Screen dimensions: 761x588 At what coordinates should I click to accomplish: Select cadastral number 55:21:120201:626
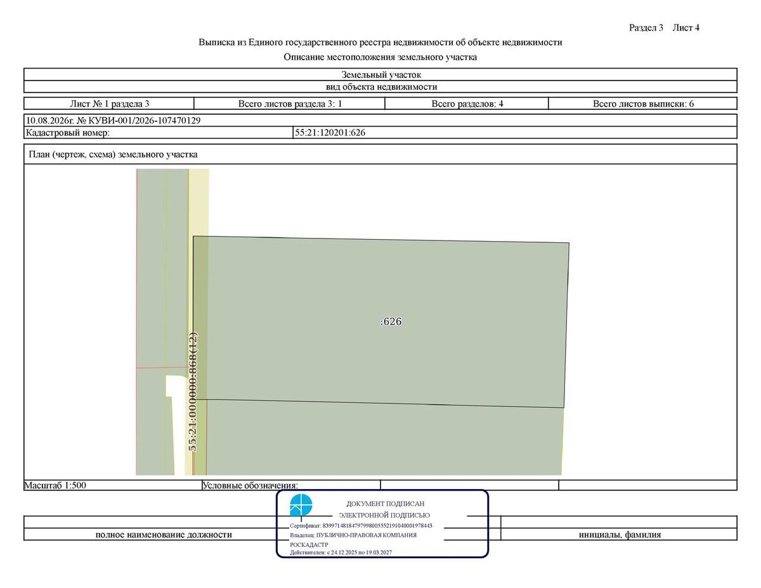tap(332, 133)
